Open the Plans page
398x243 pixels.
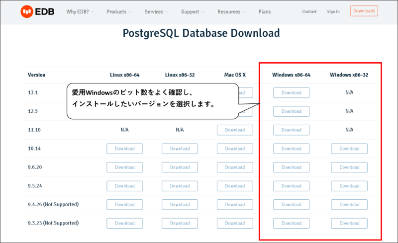click(x=265, y=11)
